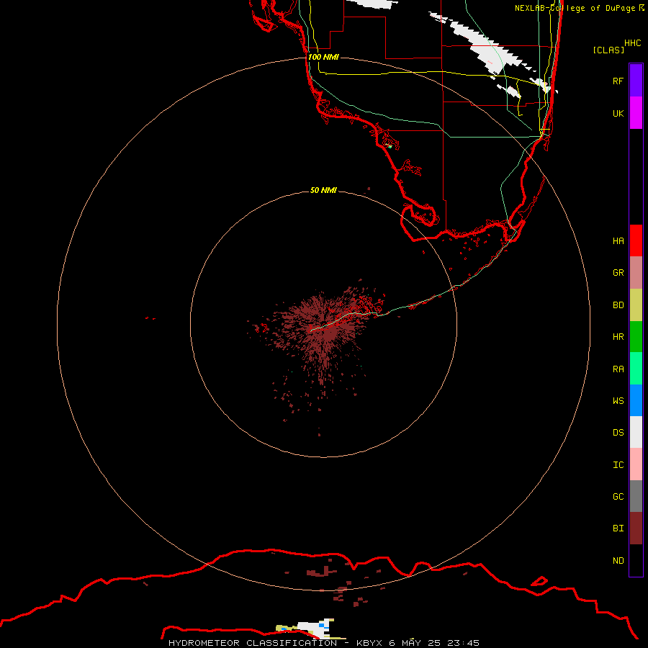The width and height of the screenshot is (648, 648).
Task: Click the RA legend label
Action: click(x=618, y=369)
